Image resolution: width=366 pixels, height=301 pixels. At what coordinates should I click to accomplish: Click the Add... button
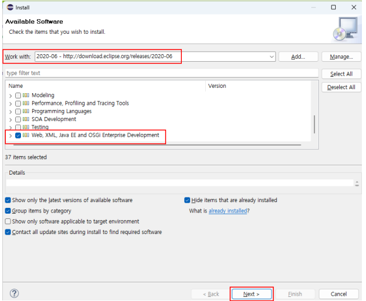click(298, 56)
